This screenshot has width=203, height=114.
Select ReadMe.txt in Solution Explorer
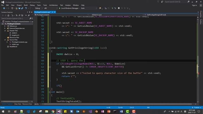click(x=13, y=47)
